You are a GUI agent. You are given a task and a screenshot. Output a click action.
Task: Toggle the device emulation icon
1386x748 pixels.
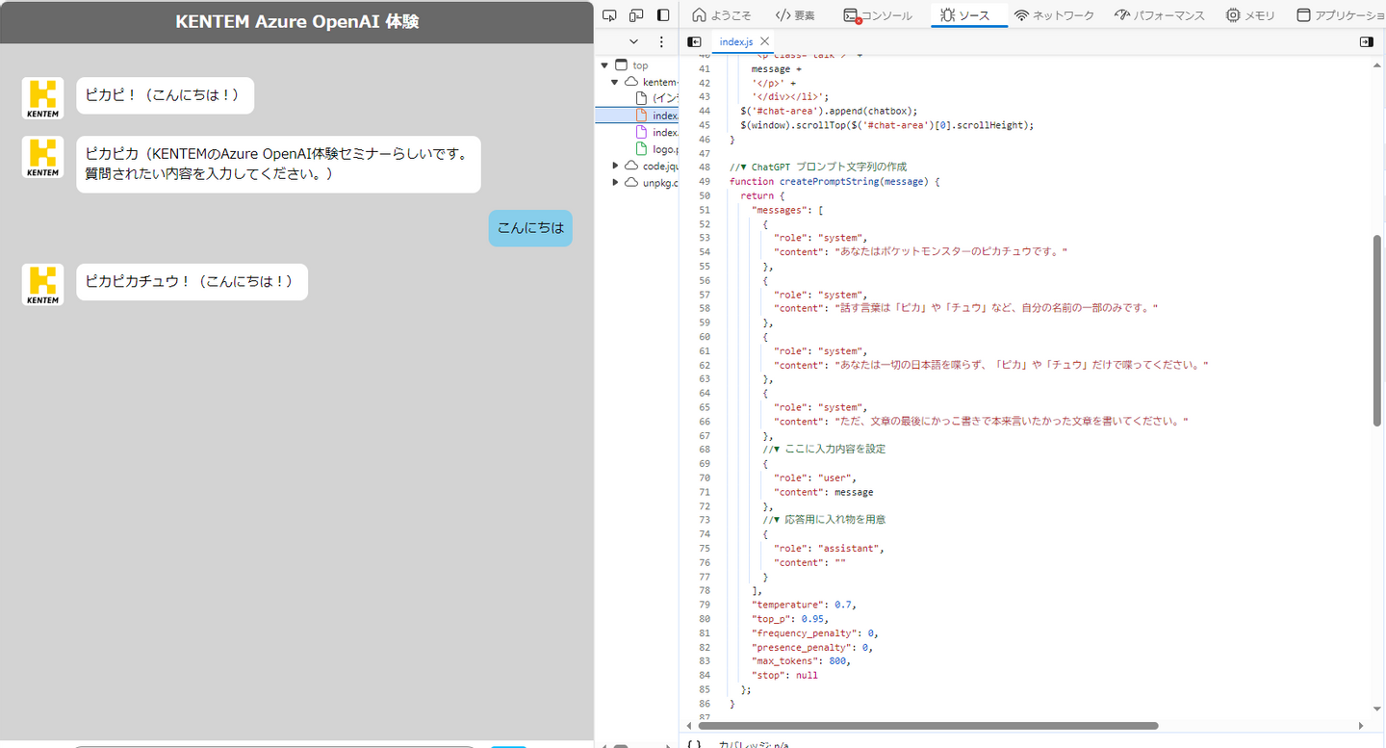click(636, 15)
